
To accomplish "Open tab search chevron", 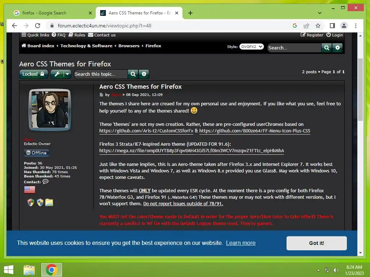I will point(320,13).
